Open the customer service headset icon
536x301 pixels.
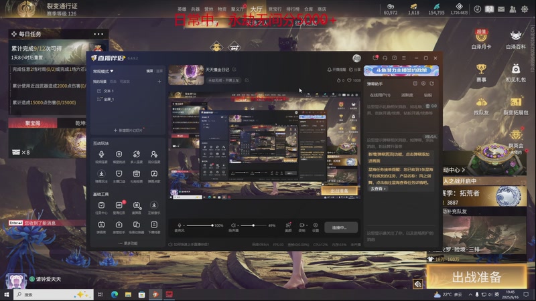pyautogui.click(x=385, y=58)
